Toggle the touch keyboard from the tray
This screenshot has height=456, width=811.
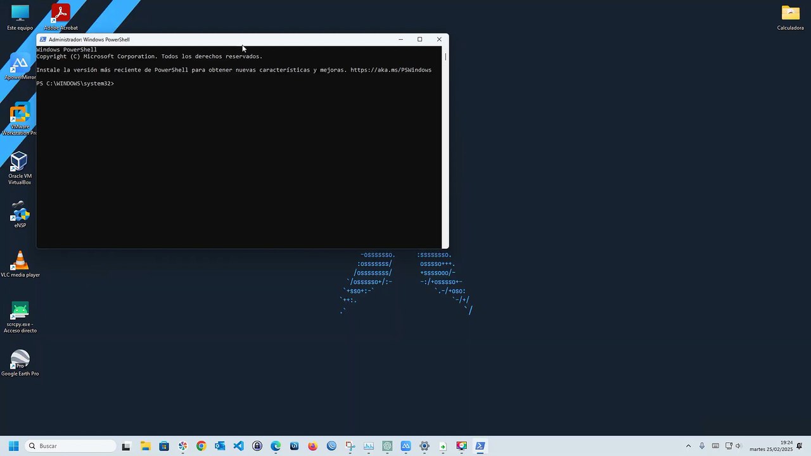715,446
